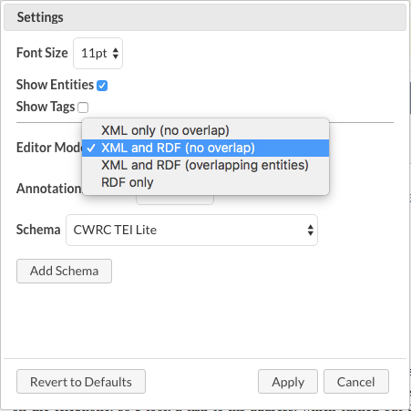
Task: Select highlighted XML and RDF (no overlap)
Action: click(205, 148)
